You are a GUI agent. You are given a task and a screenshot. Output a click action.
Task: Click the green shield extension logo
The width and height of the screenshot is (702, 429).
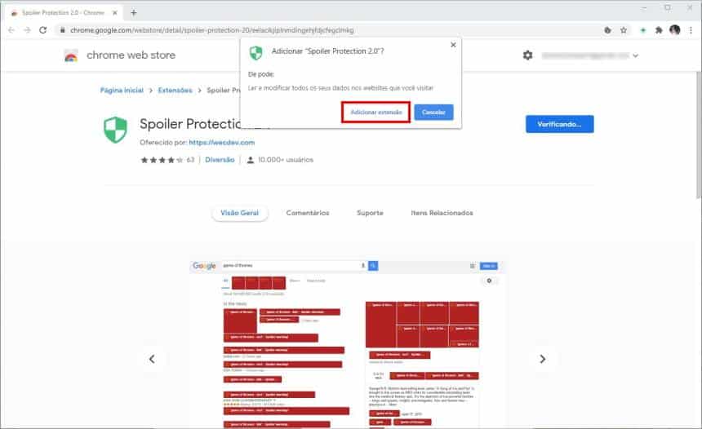pyautogui.click(x=116, y=130)
